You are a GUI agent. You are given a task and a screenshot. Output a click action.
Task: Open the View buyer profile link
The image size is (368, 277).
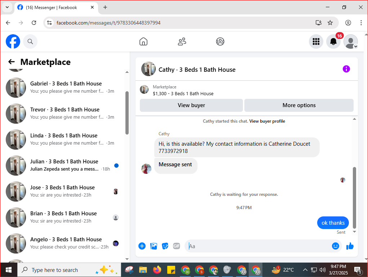tap(267, 121)
